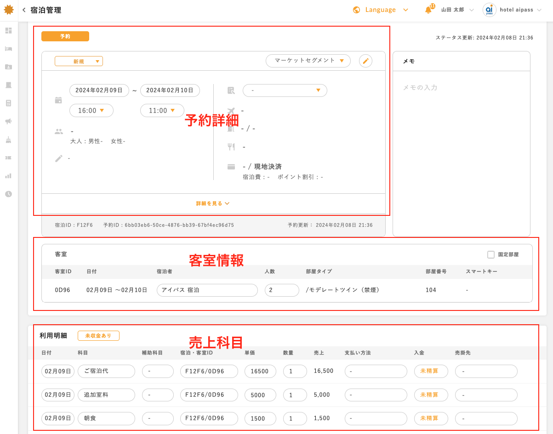The image size is (553, 434).
Task: Go back with arrow beside 宿泊管理
Action: point(24,10)
